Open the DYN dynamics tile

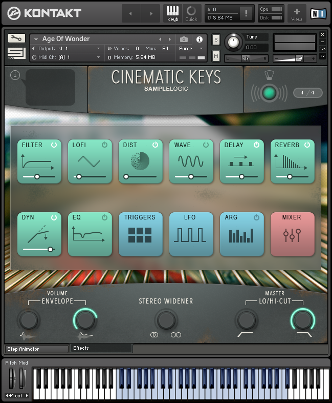pos(39,234)
